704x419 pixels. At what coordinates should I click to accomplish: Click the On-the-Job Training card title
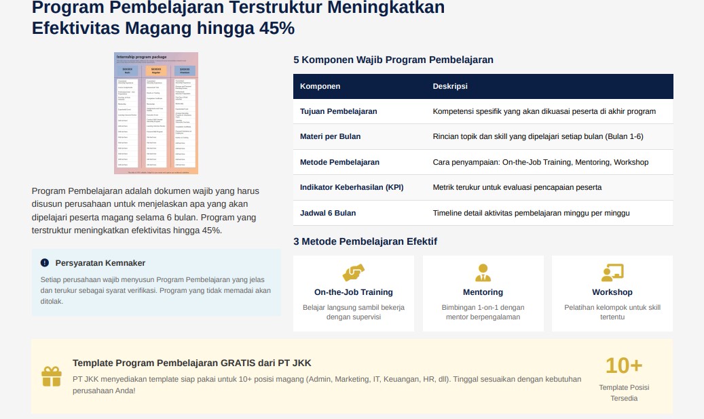pyautogui.click(x=353, y=292)
